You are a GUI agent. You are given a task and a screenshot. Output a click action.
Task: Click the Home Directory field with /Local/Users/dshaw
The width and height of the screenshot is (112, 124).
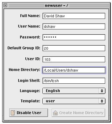coord(74,70)
